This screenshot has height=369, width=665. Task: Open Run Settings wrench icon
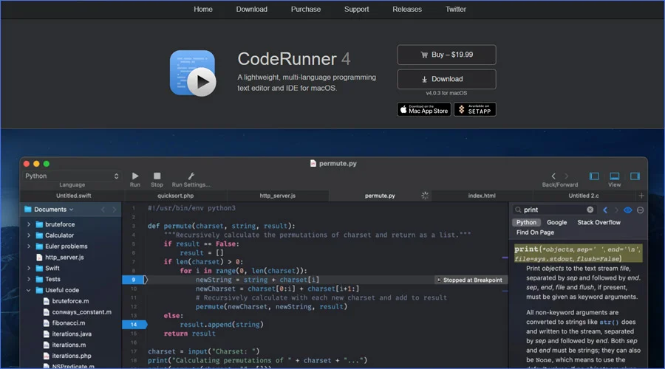[191, 176]
